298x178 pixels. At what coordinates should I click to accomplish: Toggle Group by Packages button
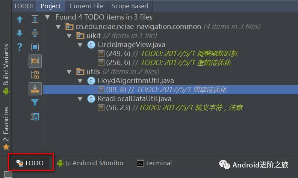tap(35, 61)
